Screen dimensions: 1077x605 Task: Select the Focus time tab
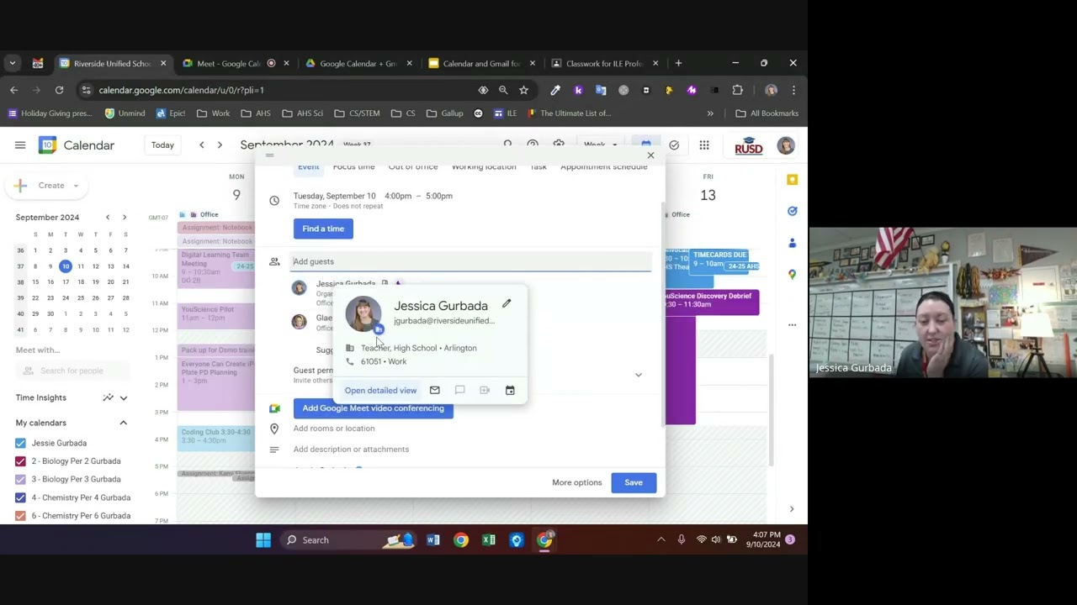353,166
